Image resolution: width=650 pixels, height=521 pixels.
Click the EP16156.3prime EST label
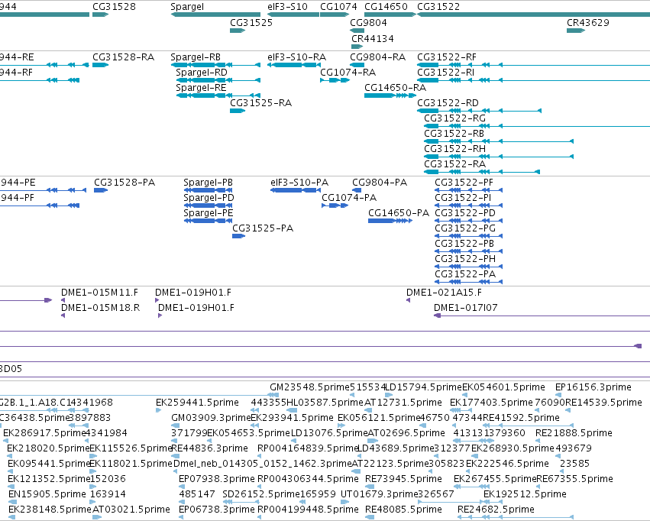point(593,387)
